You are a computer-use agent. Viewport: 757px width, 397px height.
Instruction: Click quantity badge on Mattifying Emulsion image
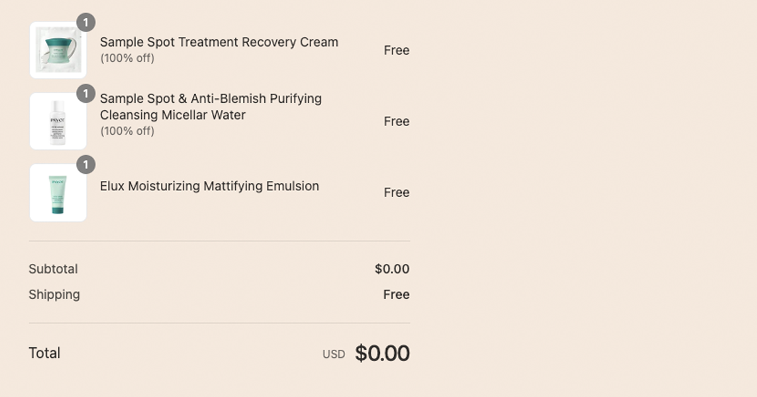point(86,165)
